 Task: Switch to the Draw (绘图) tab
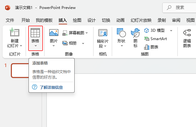[x=77, y=20]
